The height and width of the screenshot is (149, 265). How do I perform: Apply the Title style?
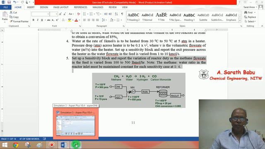tap(161, 17)
